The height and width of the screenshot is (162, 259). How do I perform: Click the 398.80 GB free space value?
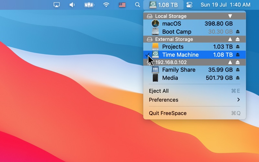(x=219, y=24)
